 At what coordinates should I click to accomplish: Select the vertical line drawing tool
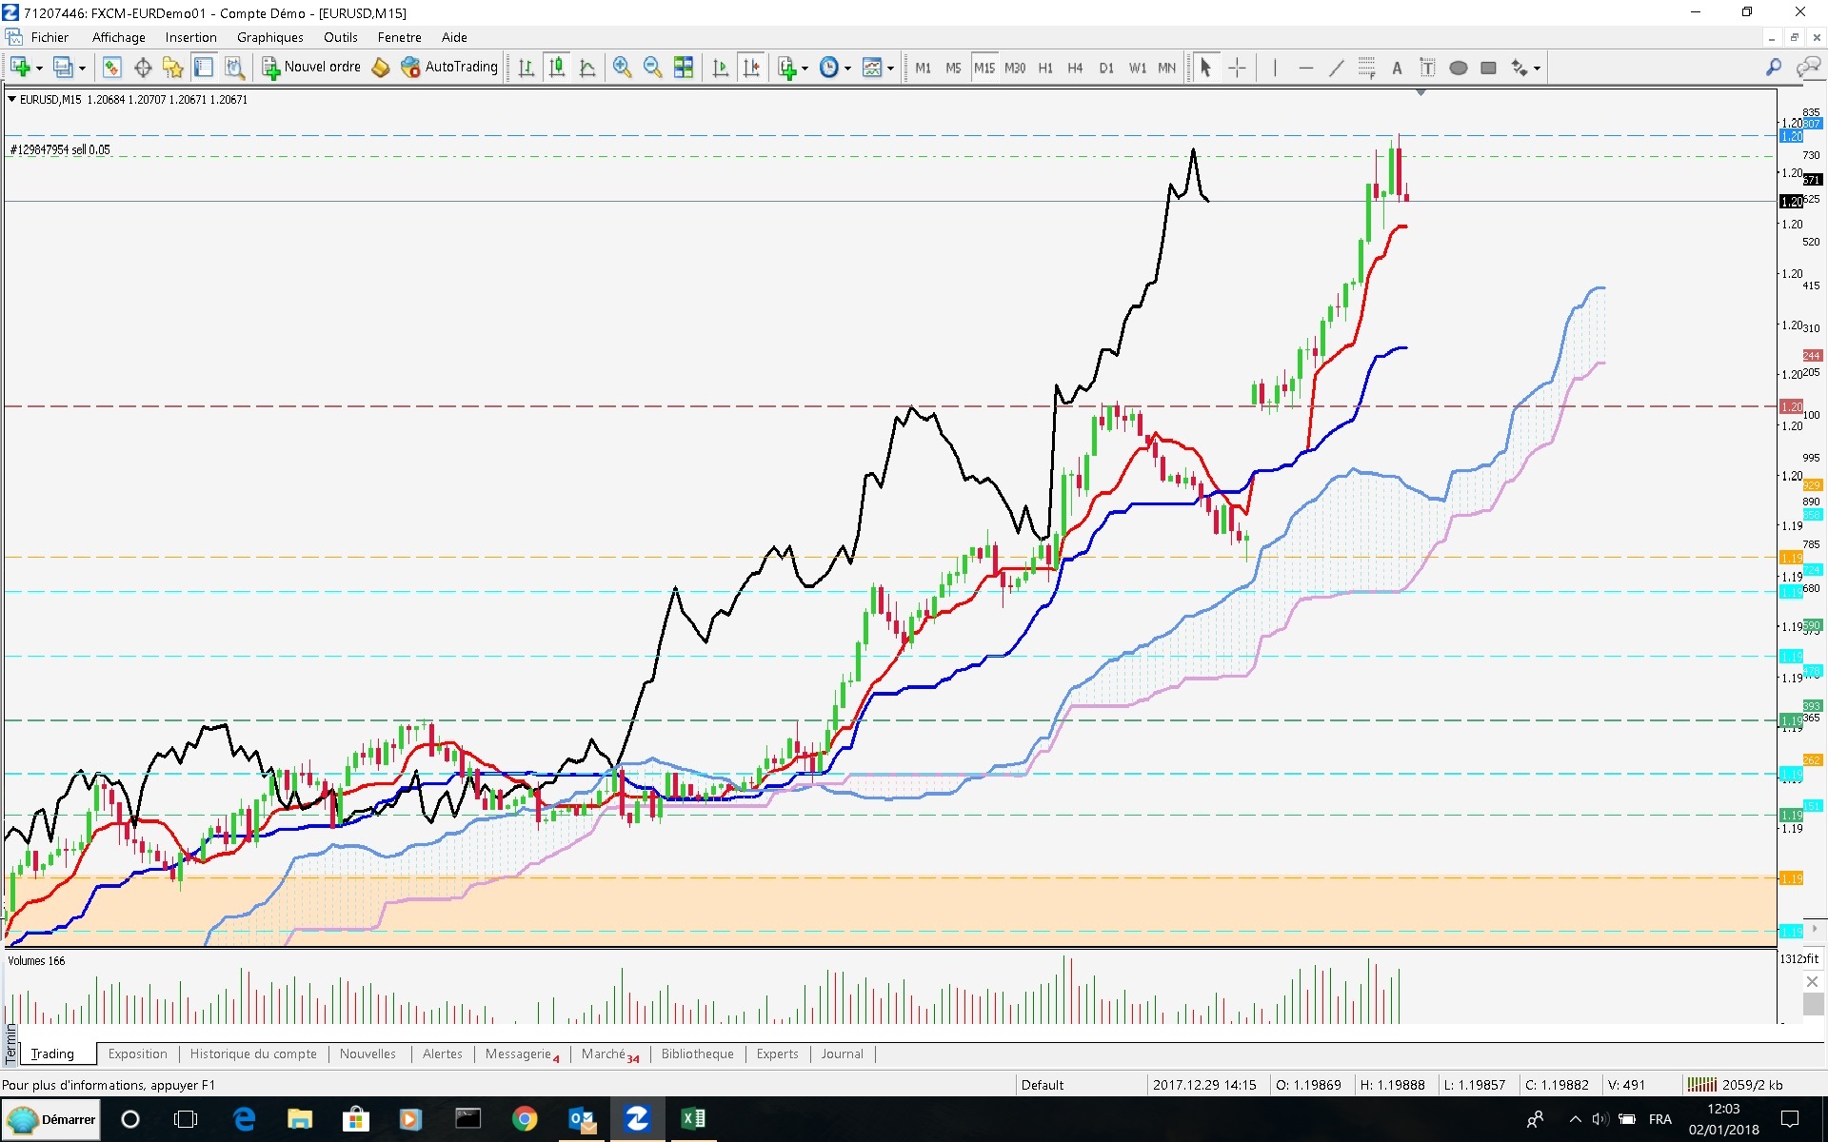(1275, 68)
